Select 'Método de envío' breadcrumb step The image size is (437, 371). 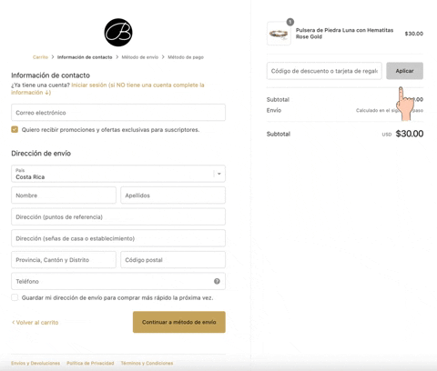140,57
